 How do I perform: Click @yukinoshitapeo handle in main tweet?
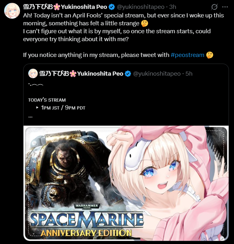(x=141, y=7)
